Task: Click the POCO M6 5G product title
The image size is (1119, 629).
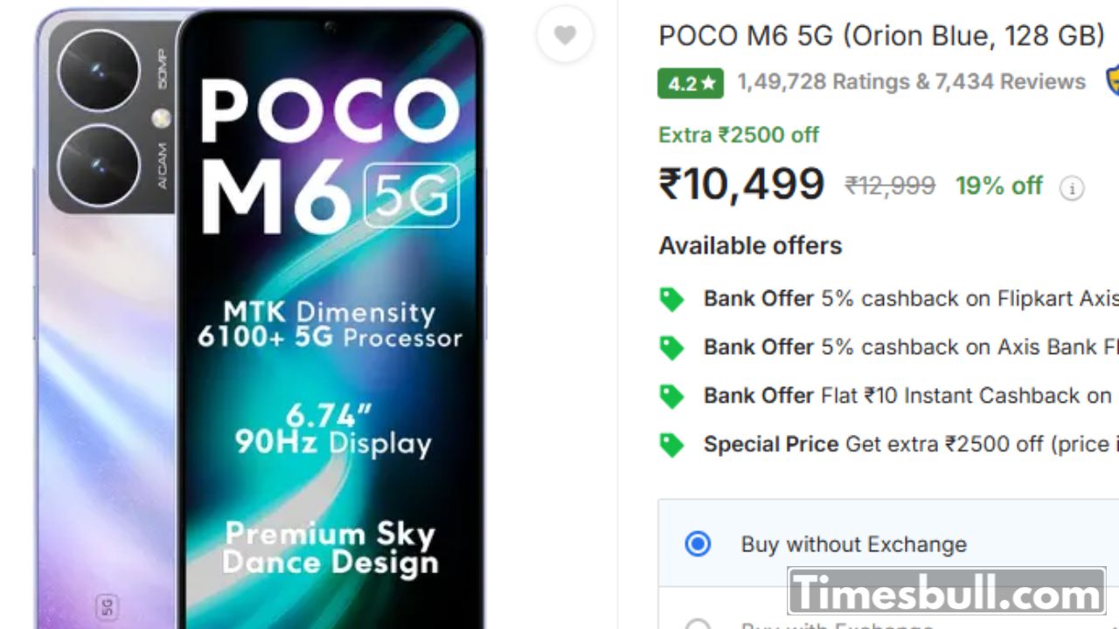Action: click(x=881, y=36)
